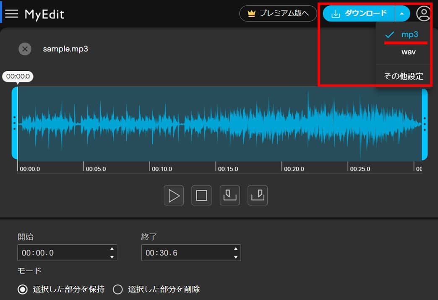
Task: Decrease the end time using down stepper
Action: coord(236,257)
